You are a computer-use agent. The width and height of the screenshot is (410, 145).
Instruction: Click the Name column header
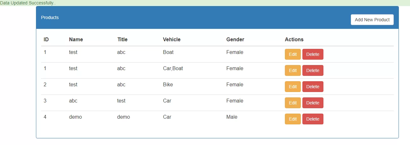[x=76, y=40]
